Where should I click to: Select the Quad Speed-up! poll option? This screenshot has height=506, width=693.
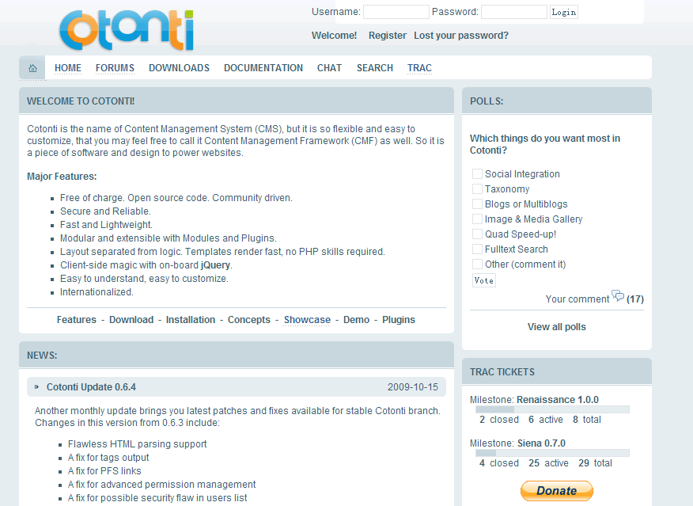(477, 234)
